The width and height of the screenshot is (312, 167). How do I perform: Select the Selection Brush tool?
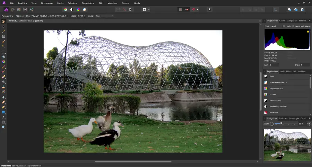[3, 42]
